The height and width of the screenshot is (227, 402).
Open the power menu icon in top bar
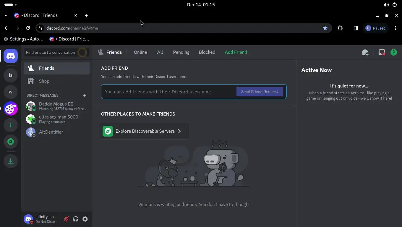(395, 5)
